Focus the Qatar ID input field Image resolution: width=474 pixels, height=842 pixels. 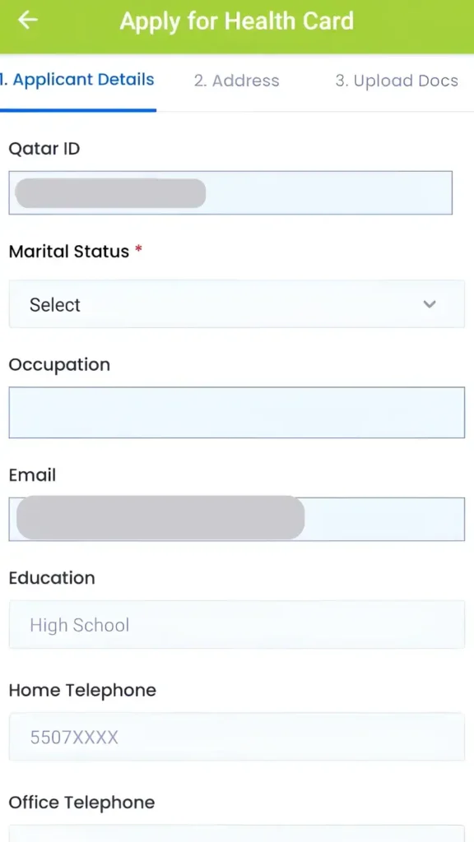coord(230,192)
